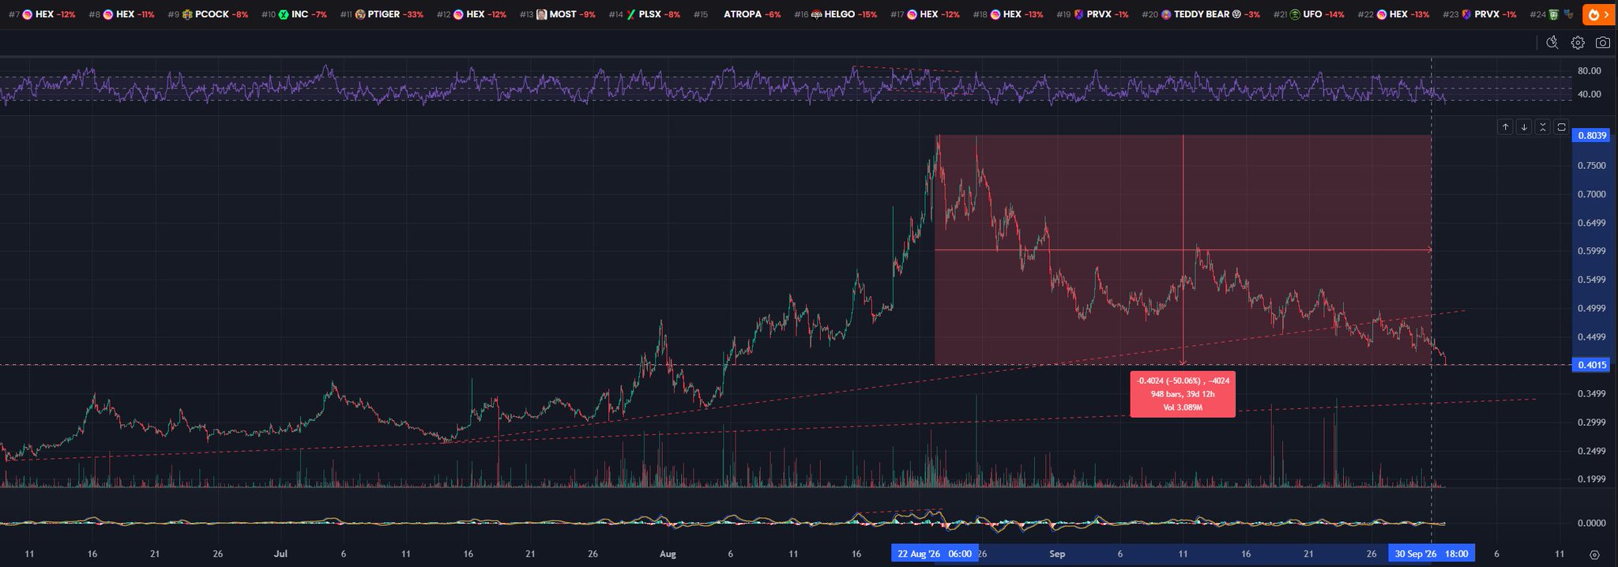Open chart settings gear icon
1618x567 pixels.
coord(1578,43)
